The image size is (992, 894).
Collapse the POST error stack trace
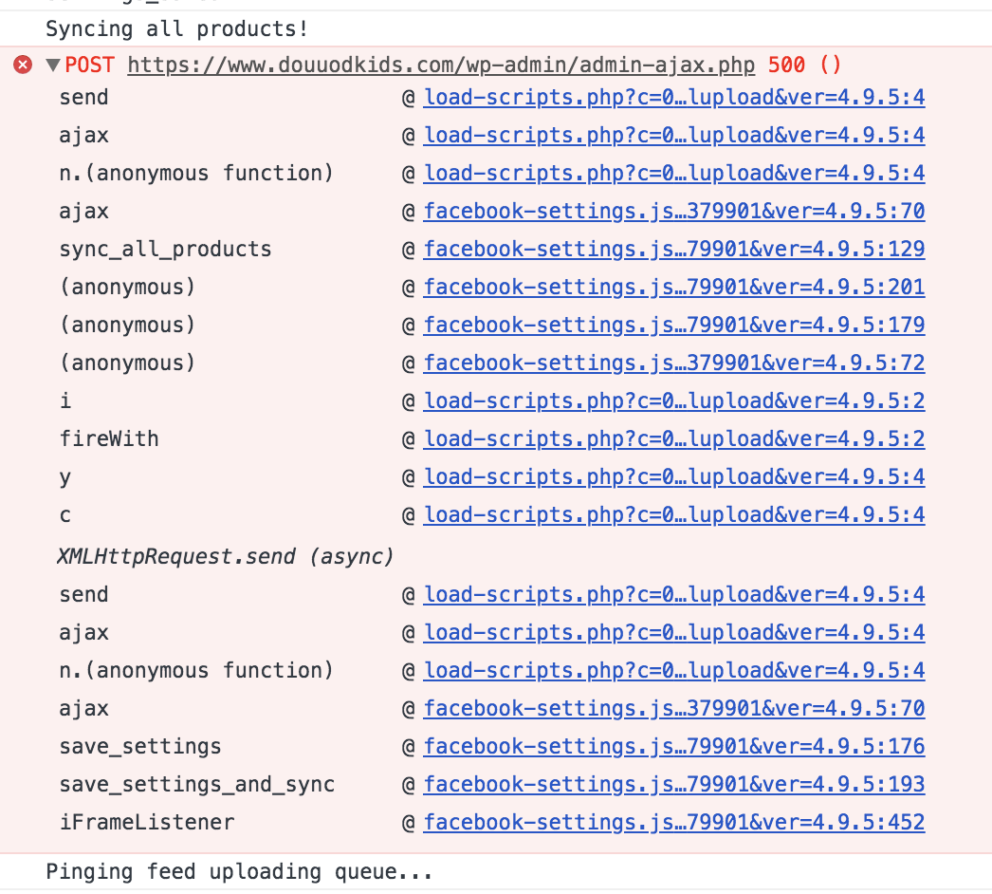[x=53, y=65]
